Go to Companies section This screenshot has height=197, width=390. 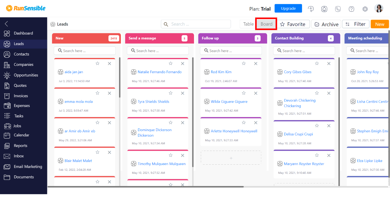click(x=23, y=65)
